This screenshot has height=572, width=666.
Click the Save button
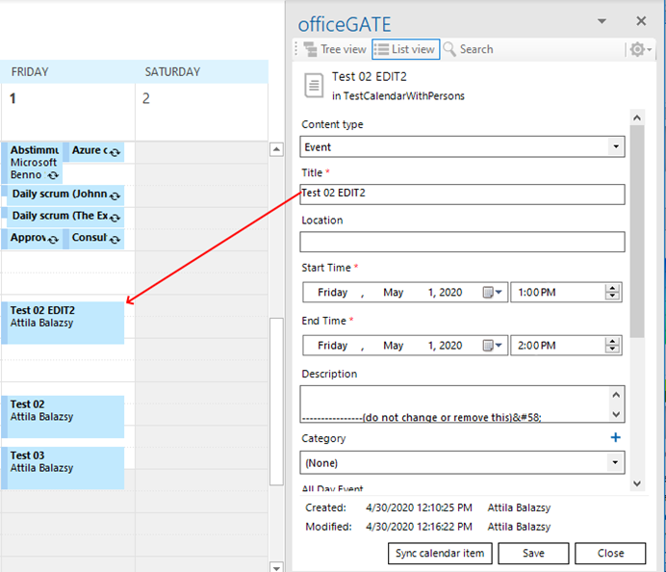[x=533, y=554]
